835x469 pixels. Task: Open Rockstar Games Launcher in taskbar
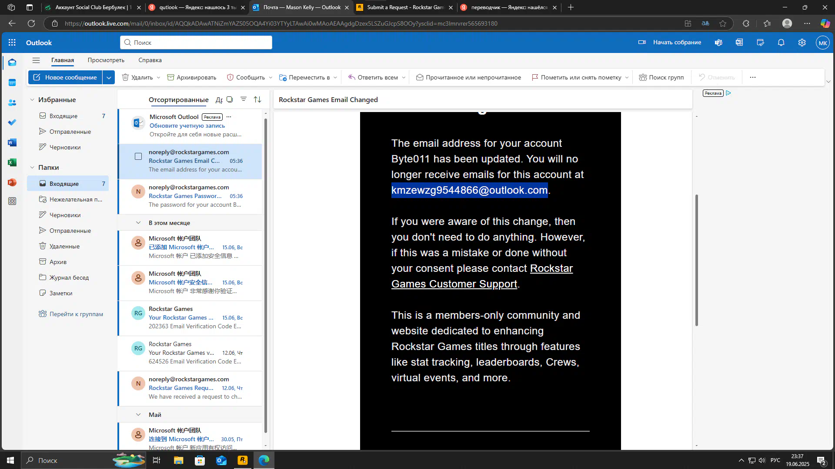click(x=243, y=460)
